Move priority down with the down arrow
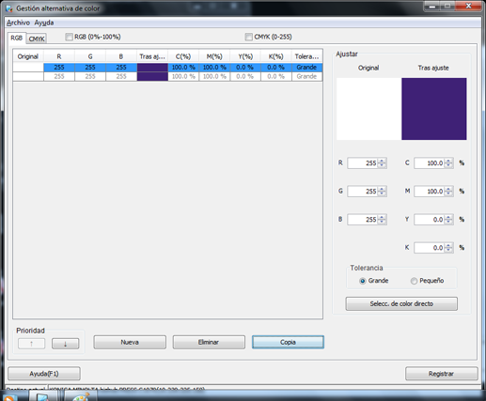 65,344
